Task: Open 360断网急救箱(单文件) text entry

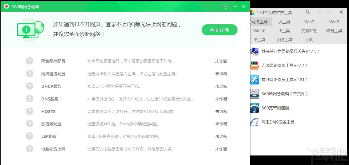Action: [x=285, y=94]
